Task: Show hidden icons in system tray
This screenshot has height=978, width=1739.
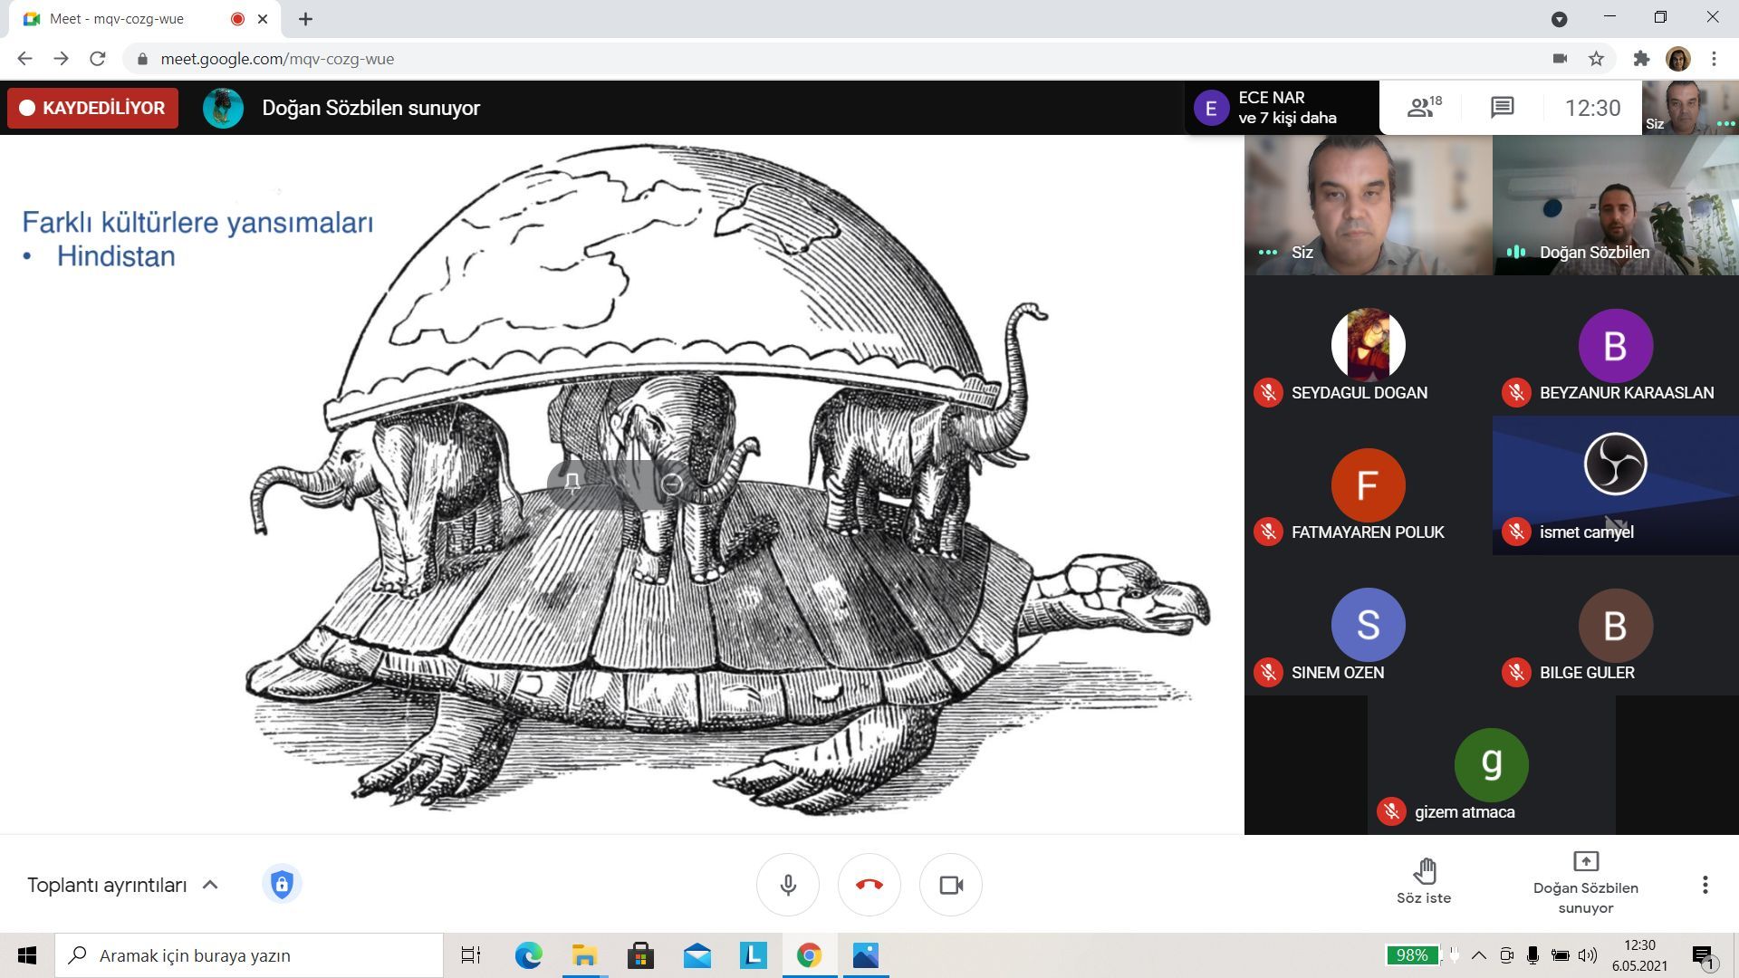Action: [1479, 955]
